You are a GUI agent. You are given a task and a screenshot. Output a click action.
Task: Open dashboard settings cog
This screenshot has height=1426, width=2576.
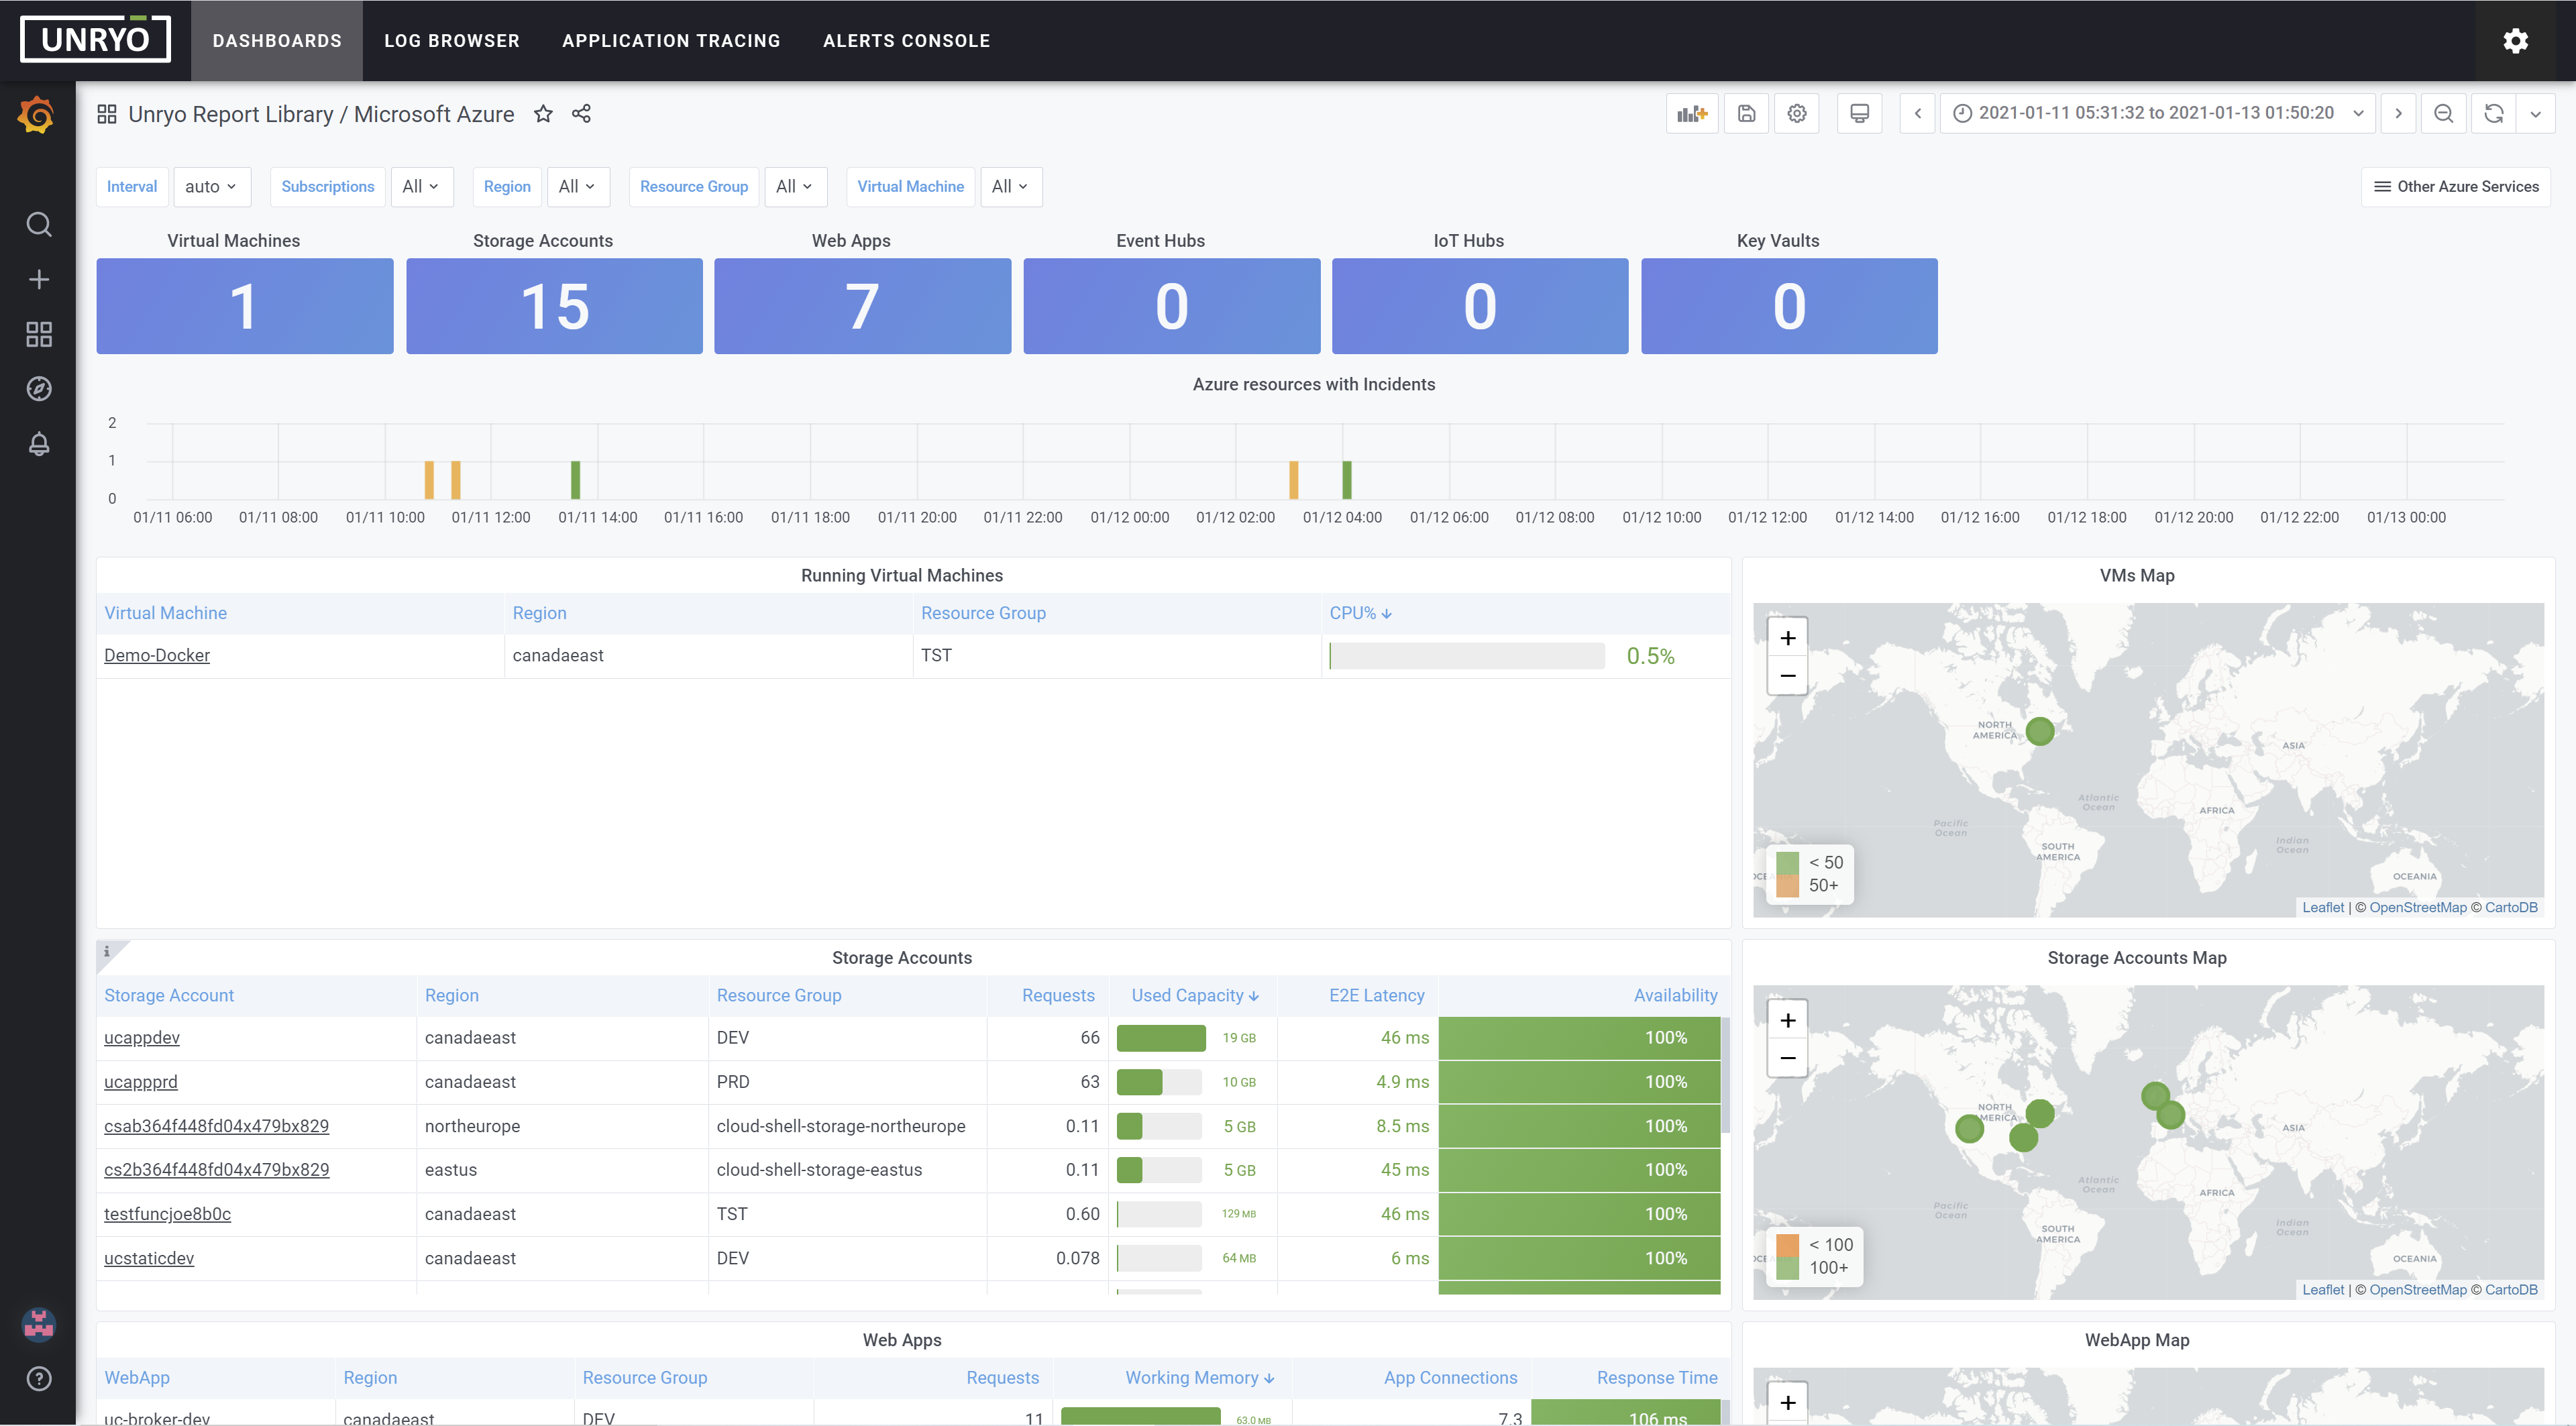click(1797, 113)
